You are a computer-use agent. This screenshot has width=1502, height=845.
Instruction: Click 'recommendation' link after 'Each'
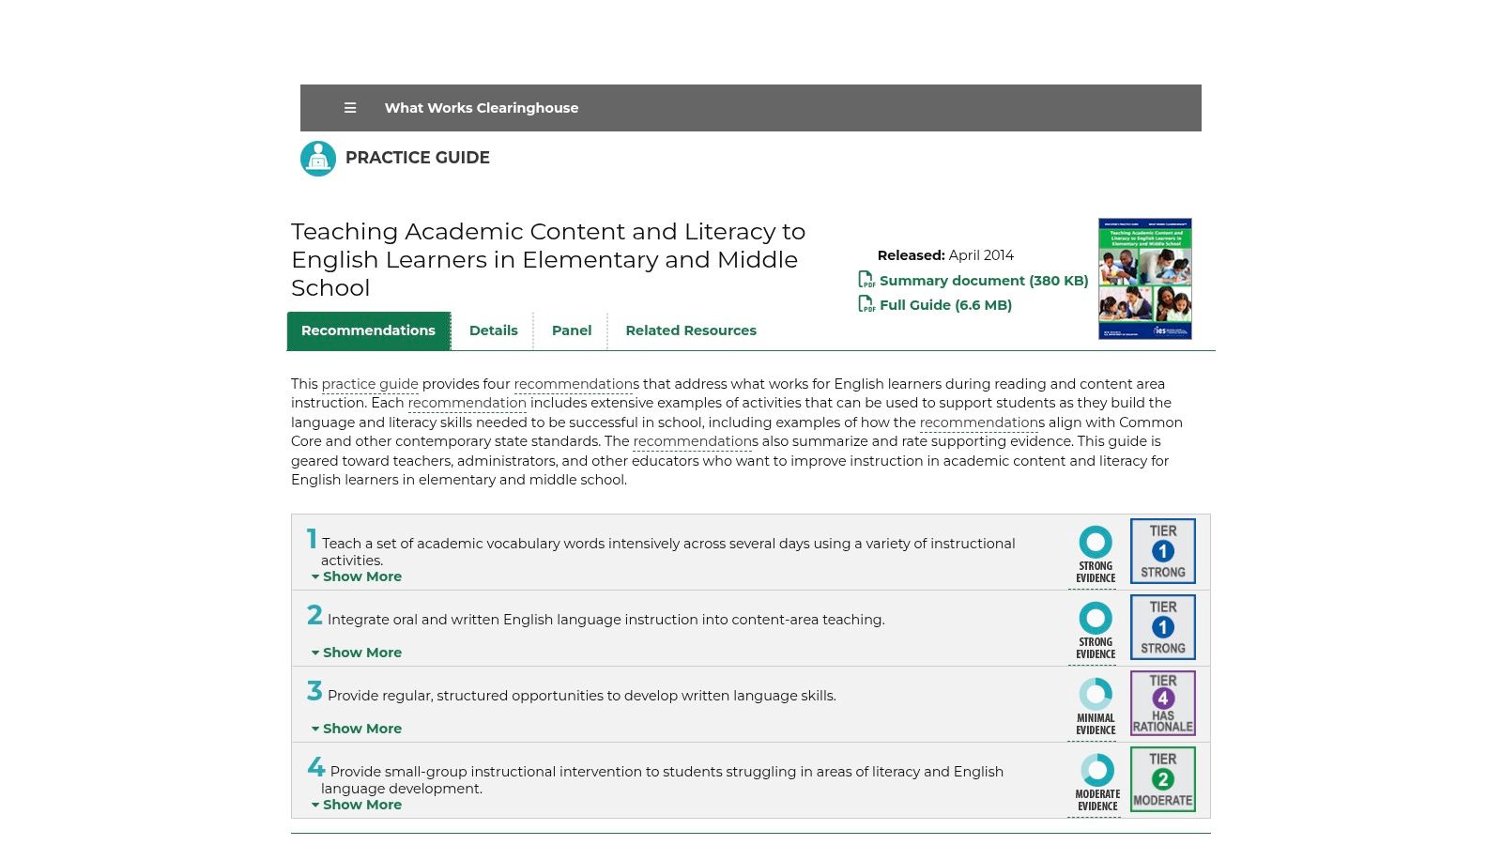[x=467, y=403]
